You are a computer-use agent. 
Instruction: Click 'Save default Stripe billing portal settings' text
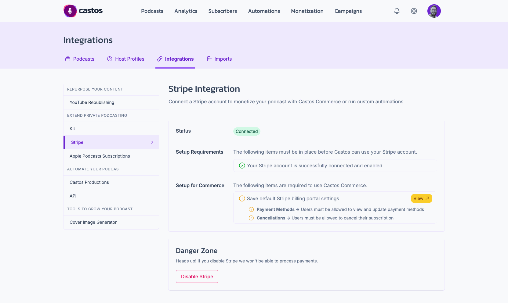point(293,198)
